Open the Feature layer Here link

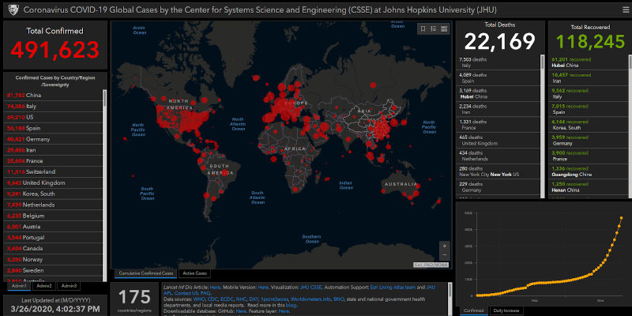click(x=284, y=311)
